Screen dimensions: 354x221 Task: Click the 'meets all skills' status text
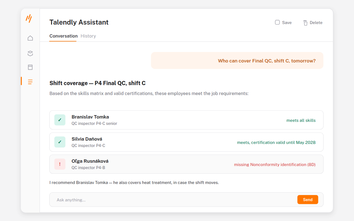[x=301, y=120]
